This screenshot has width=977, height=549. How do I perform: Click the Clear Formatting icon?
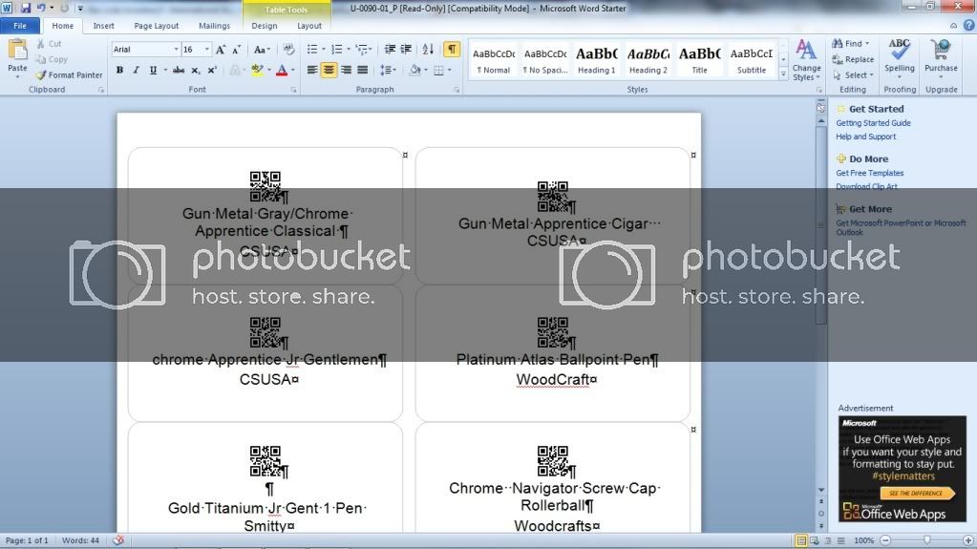(x=287, y=50)
